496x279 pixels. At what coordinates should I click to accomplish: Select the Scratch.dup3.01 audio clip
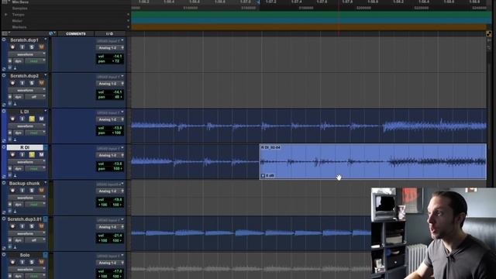251,233
